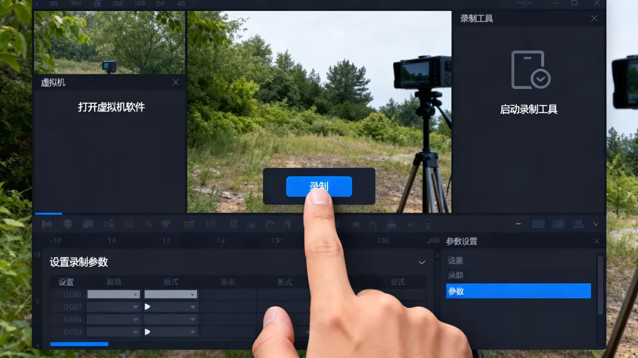Close the 虚拟机 panel
This screenshot has width=638, height=358.
(x=175, y=82)
